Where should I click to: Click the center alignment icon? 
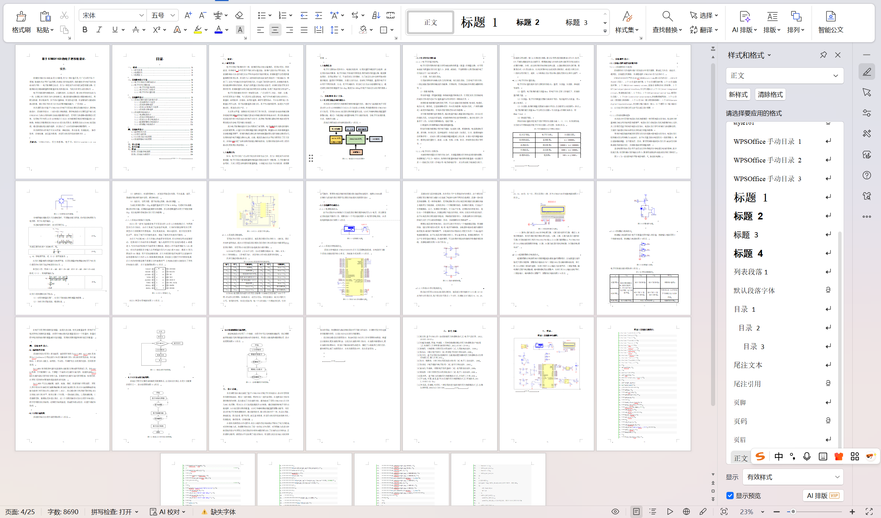point(275,30)
